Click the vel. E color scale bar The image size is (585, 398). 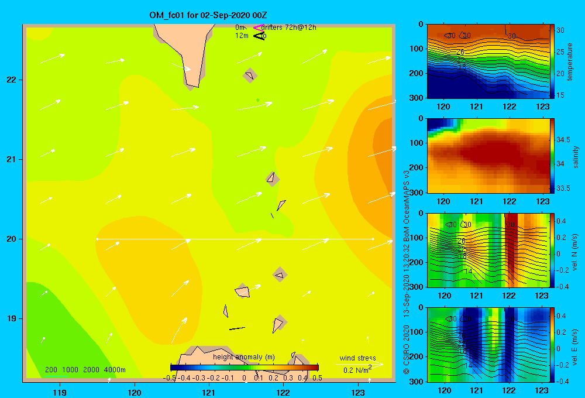pos(552,345)
